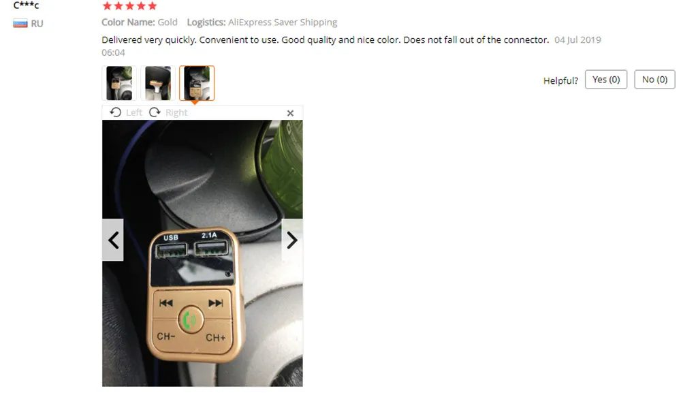The image size is (681, 393).
Task: Go to the previous review photo
Action: [x=113, y=240]
